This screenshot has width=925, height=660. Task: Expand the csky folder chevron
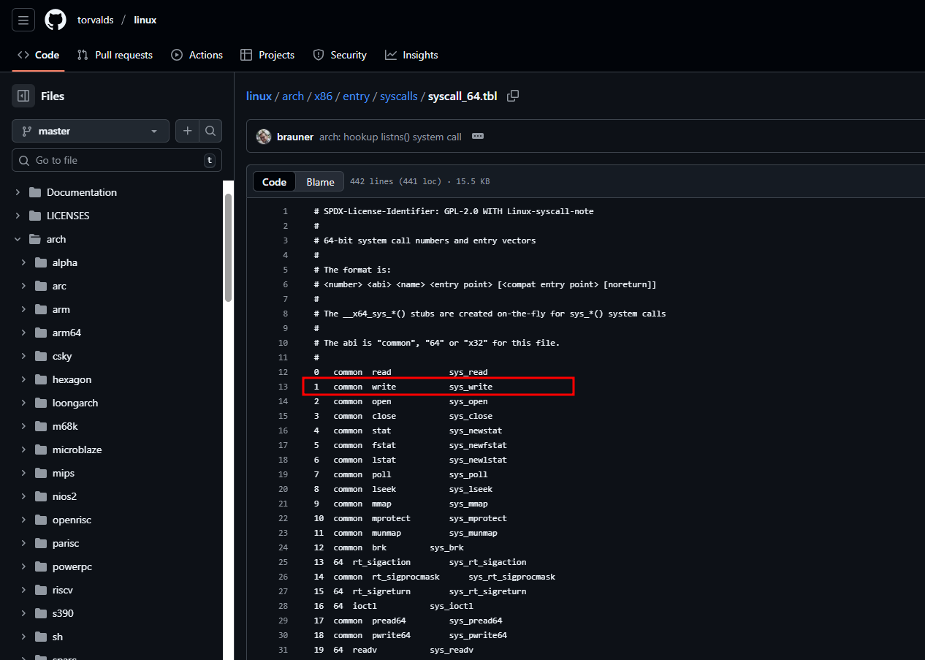tap(23, 356)
